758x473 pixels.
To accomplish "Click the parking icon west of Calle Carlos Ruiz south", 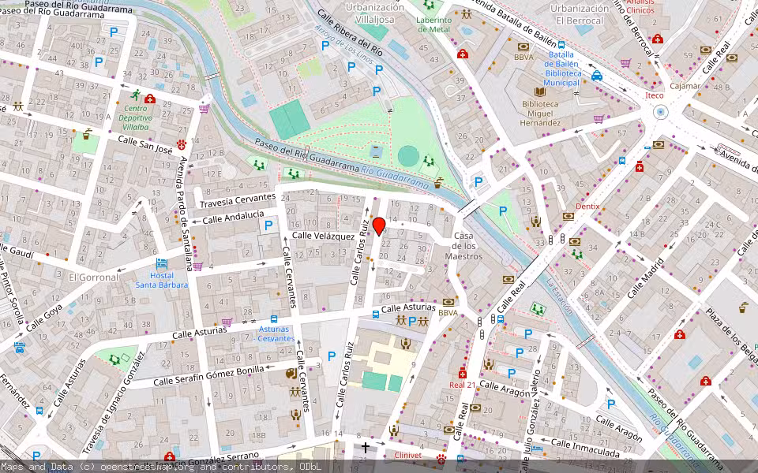I will point(332,356).
